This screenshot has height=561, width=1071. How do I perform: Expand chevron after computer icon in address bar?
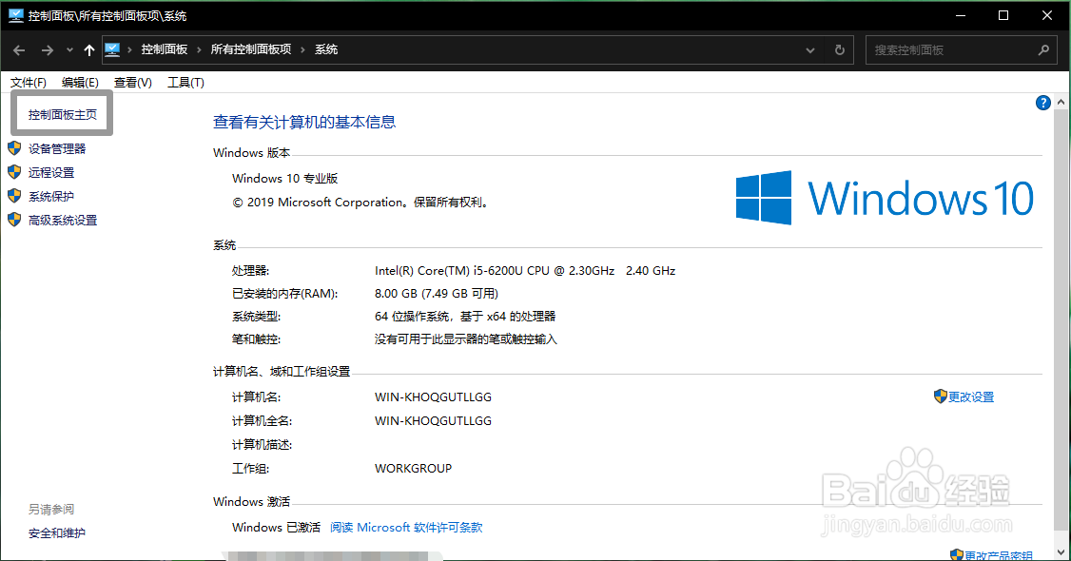pyautogui.click(x=129, y=49)
